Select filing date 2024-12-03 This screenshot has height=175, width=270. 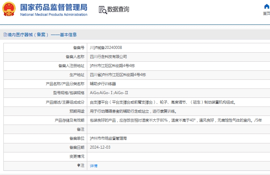(100, 147)
